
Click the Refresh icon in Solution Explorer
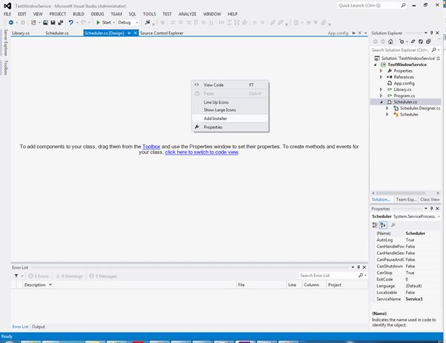[420, 41]
